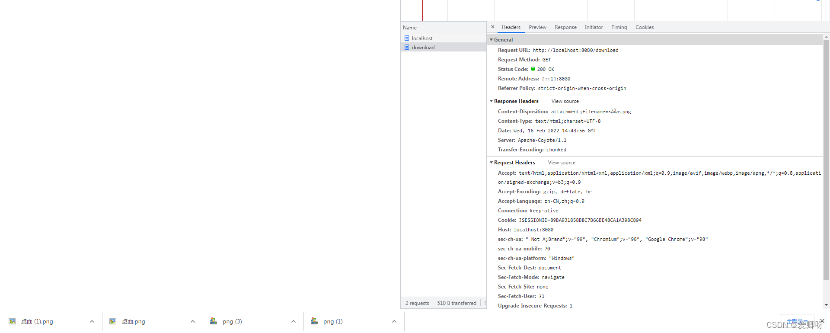The width and height of the screenshot is (830, 333).
Task: Click the Transfer-Encoding value chunked
Action: click(x=556, y=150)
